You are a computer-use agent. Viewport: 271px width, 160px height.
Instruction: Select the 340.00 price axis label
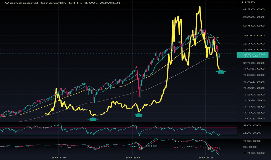254,26
